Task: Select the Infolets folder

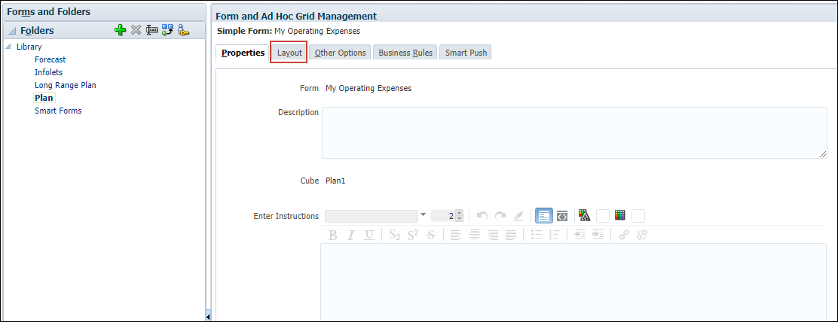Action: 49,72
